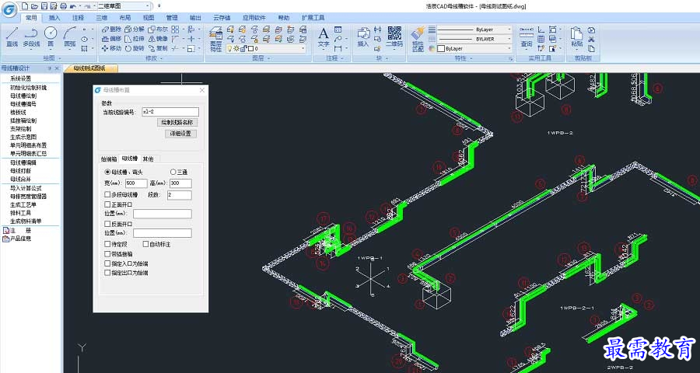Switch to 其他 tab in dialog
Image resolution: width=700 pixels, height=373 pixels.
click(148, 159)
